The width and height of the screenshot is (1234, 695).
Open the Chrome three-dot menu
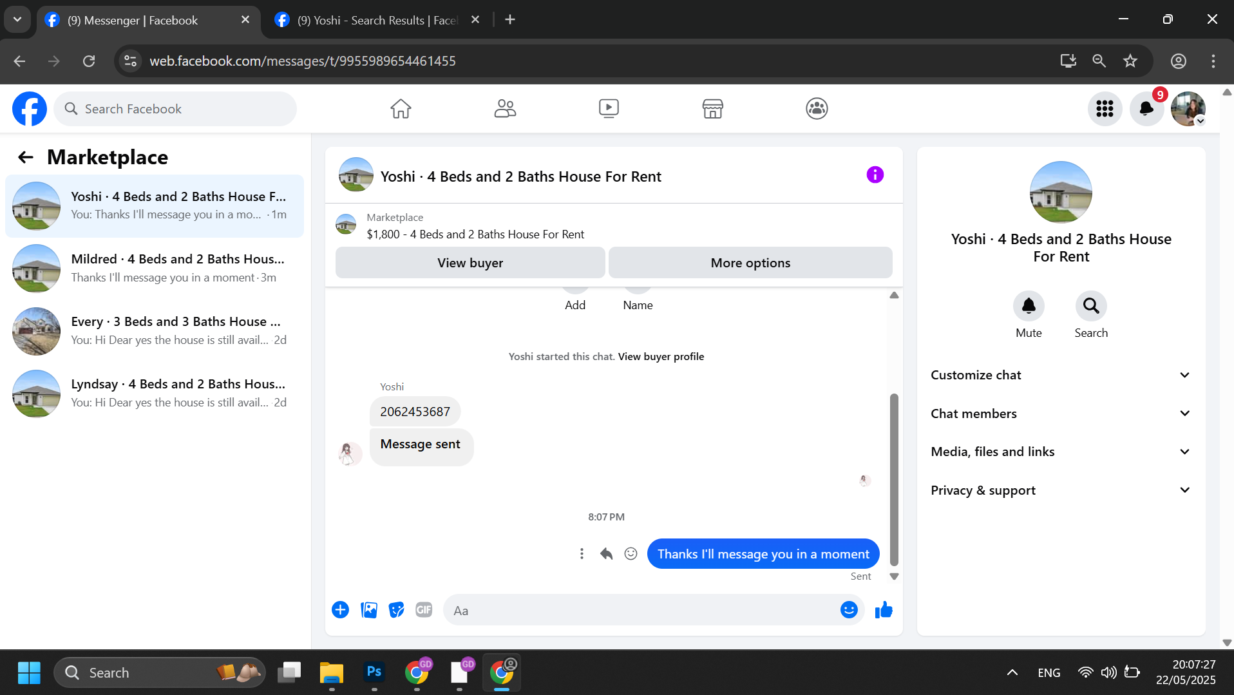(x=1213, y=61)
